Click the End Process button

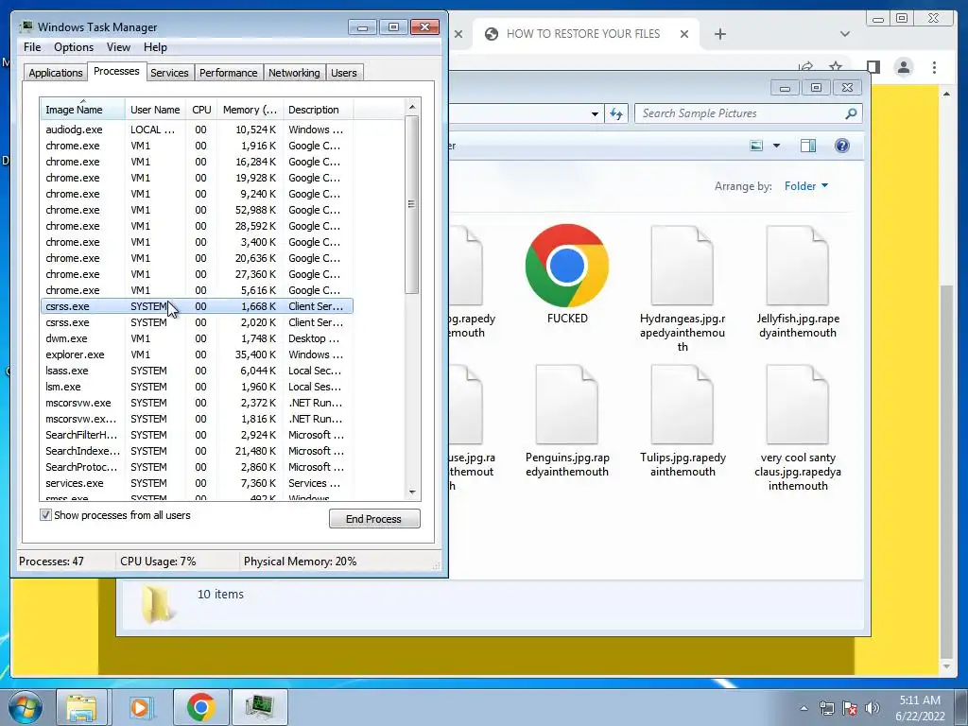click(374, 519)
